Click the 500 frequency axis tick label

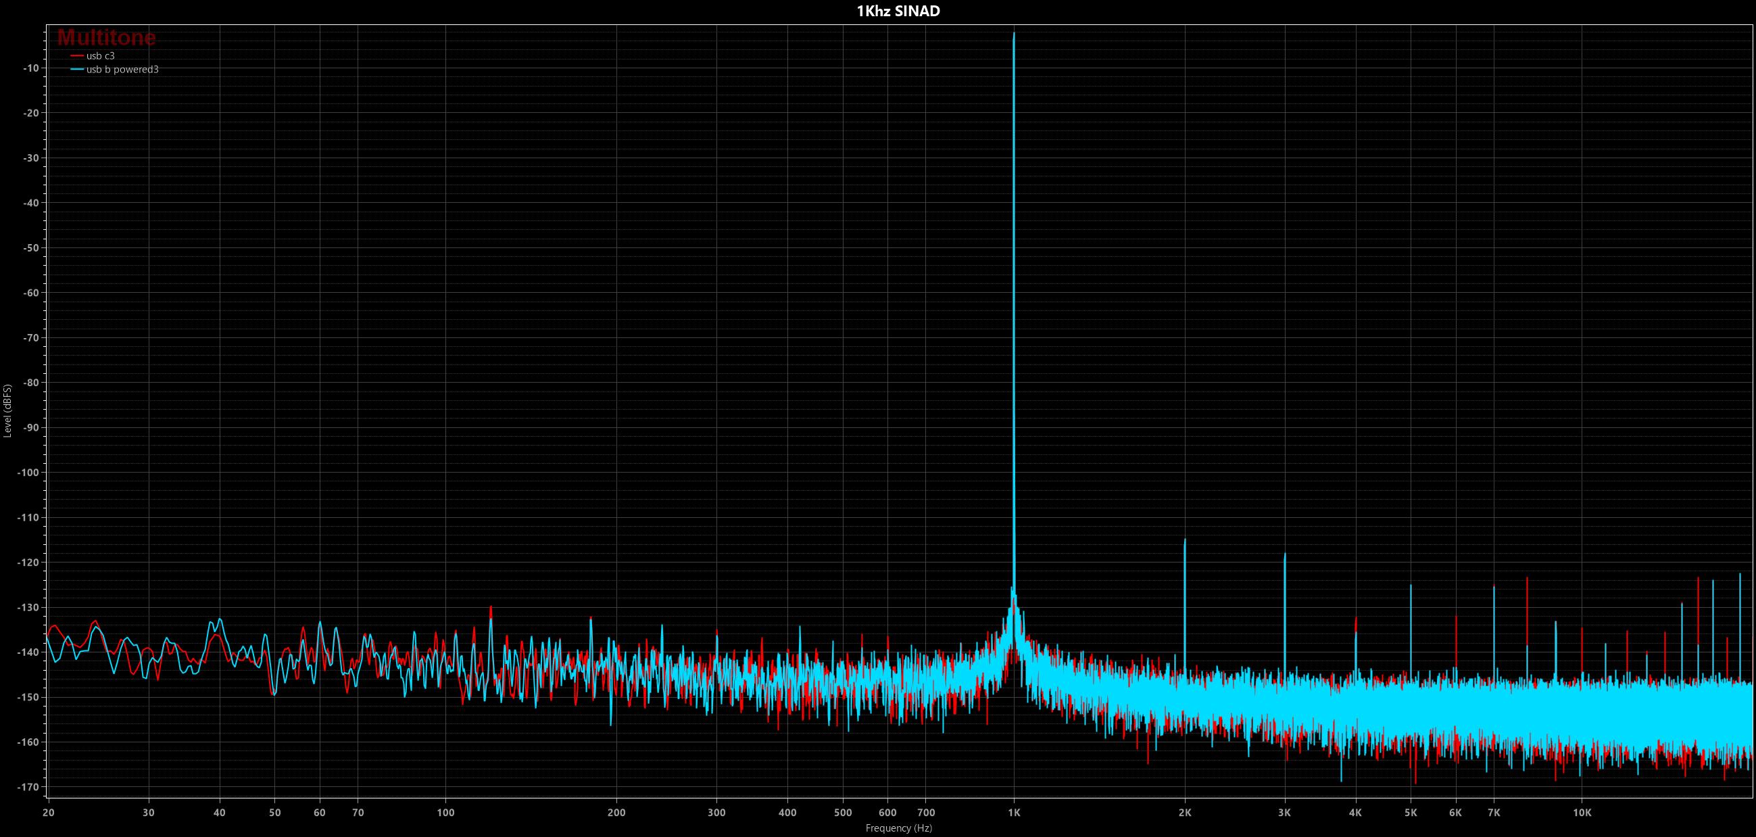click(x=844, y=813)
